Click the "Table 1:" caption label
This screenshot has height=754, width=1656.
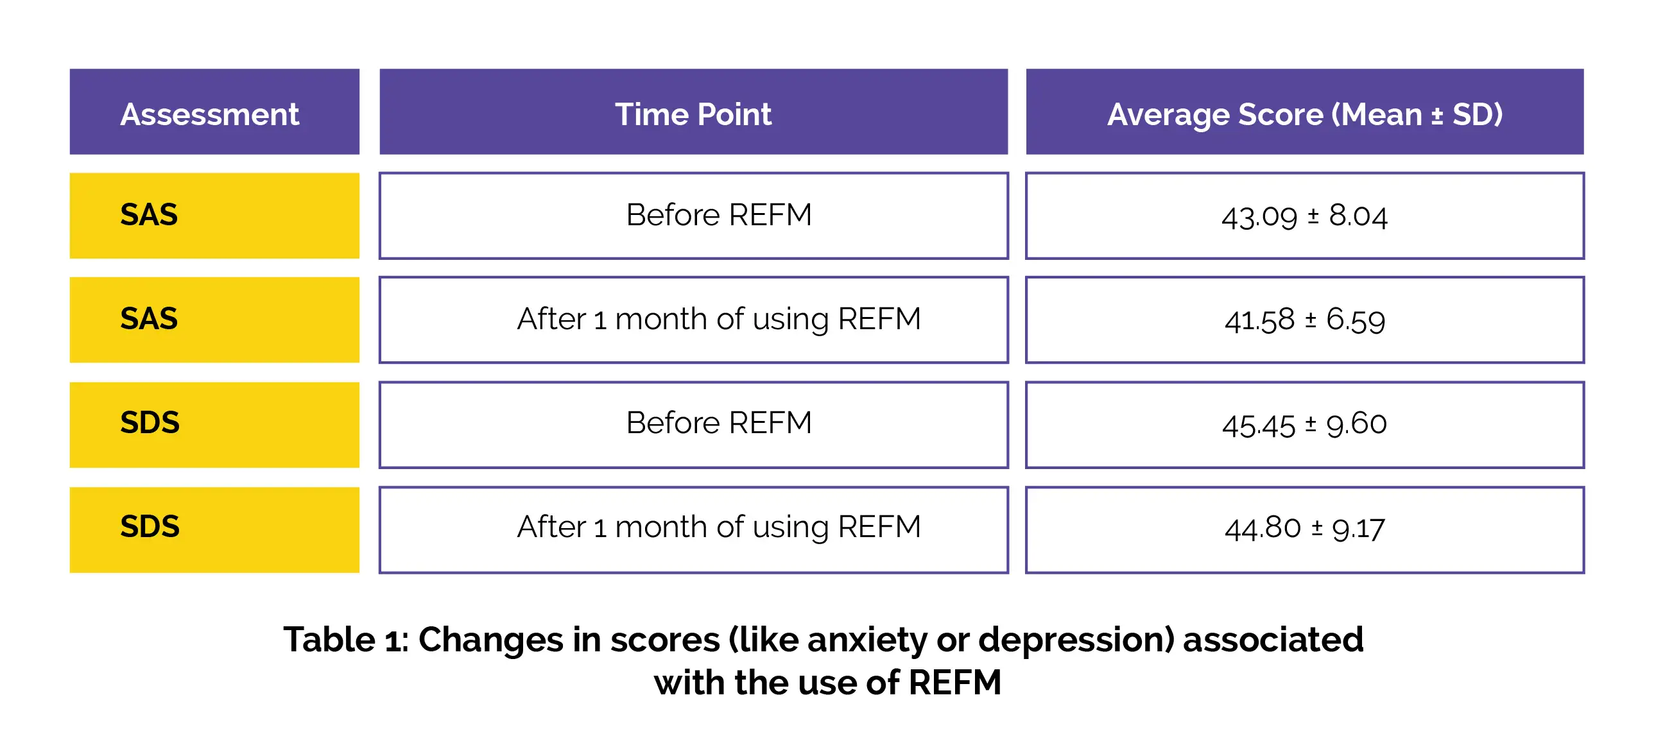(346, 640)
